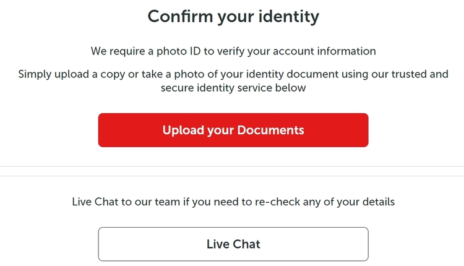
Task: Start uploading your identity documents
Action: pos(233,130)
